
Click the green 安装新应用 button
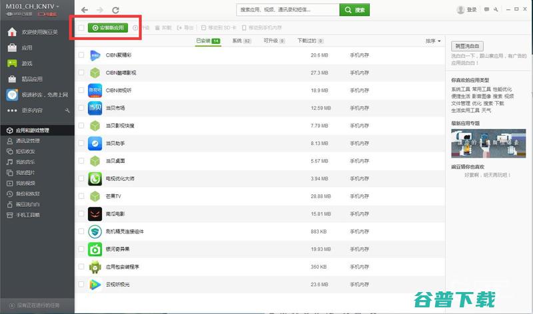coord(107,28)
